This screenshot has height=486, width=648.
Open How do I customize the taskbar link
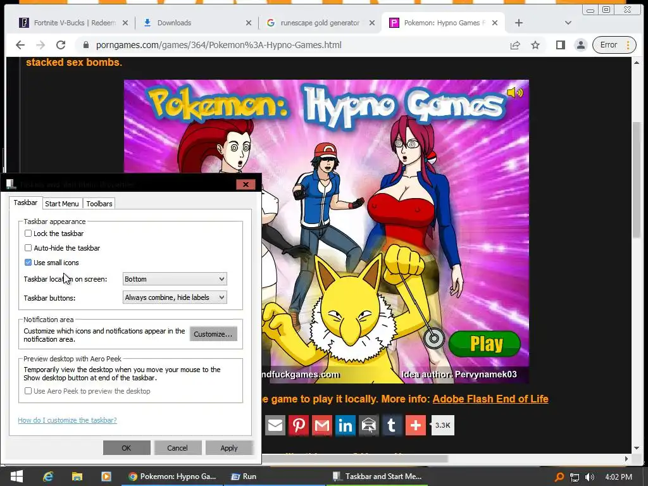tap(67, 420)
